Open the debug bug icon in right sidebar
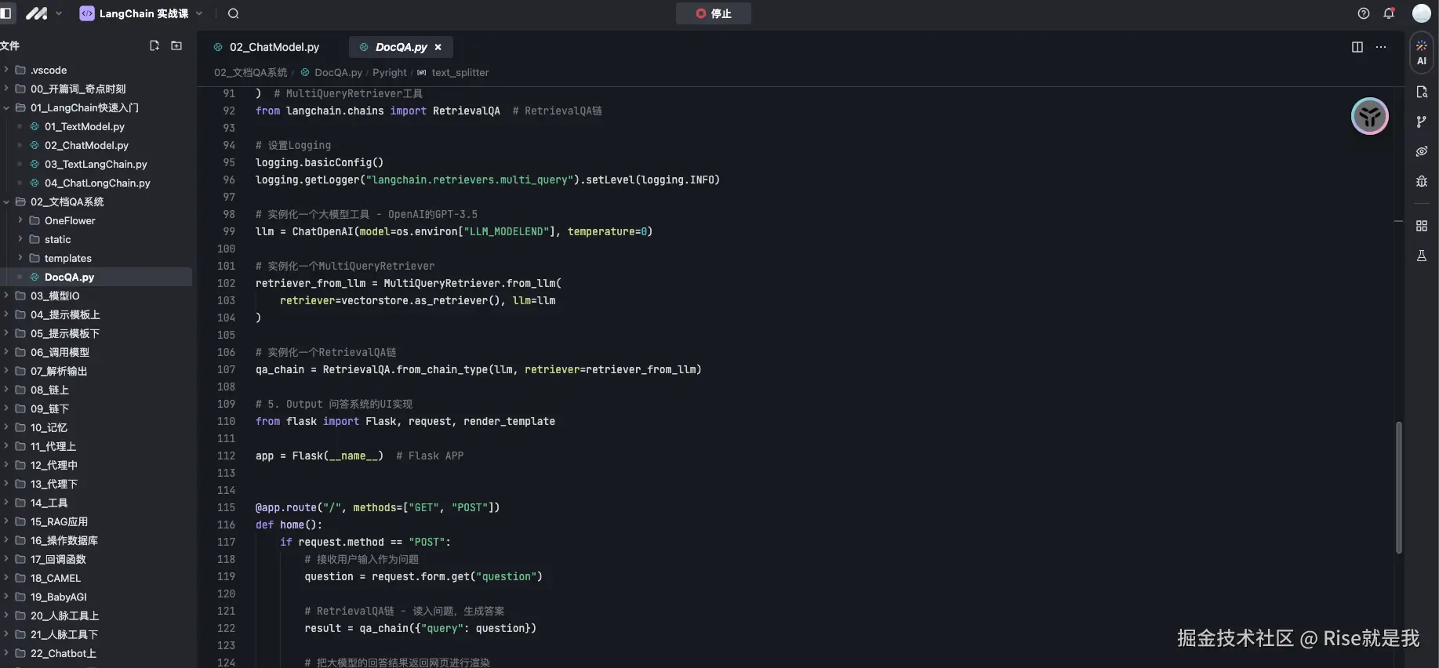The width and height of the screenshot is (1439, 668). click(x=1421, y=181)
